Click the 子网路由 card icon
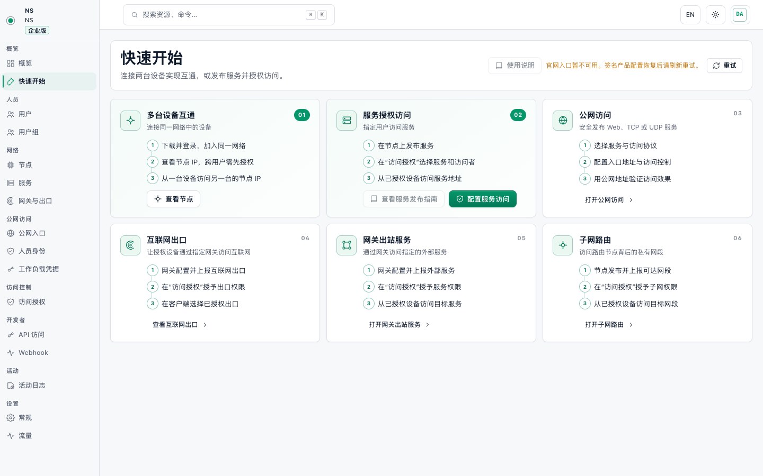Screen dimensions: 763x476 point(563,245)
